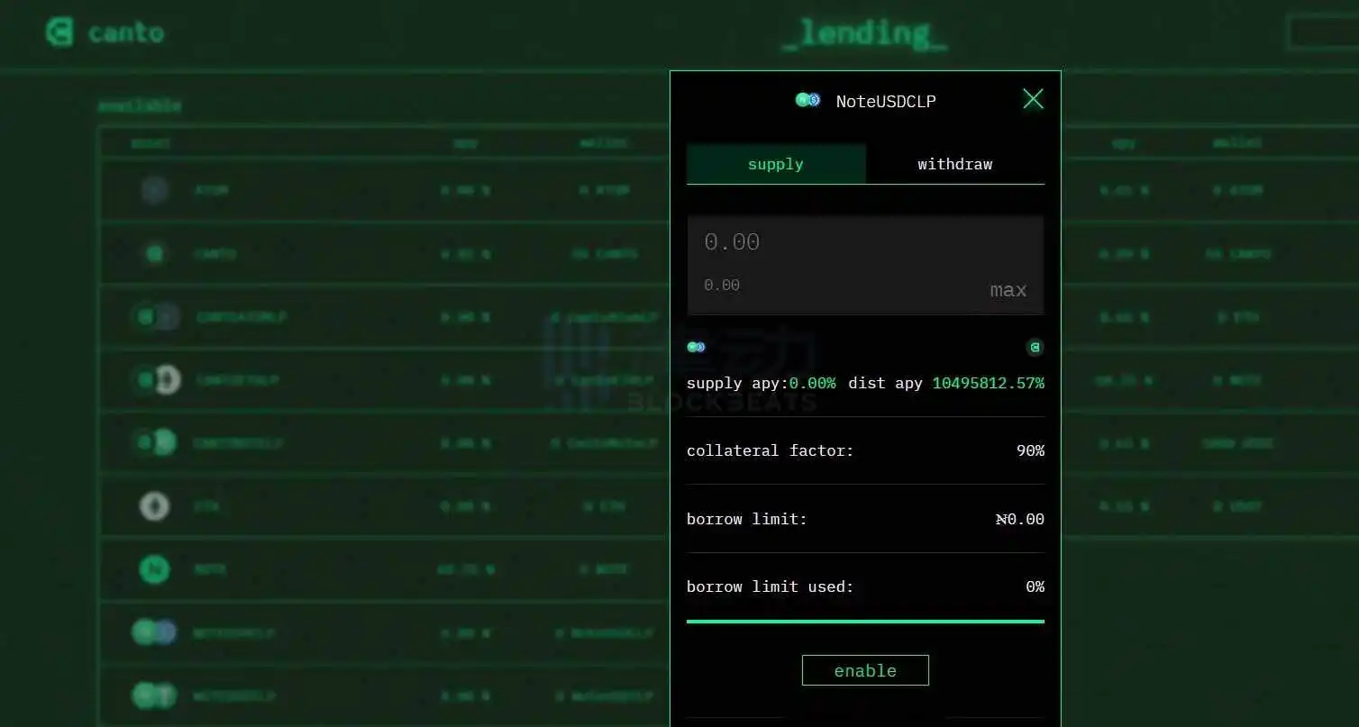The height and width of the screenshot is (727, 1359).
Task: Click the CANTOETHLP pair icon in the list
Action: click(156, 379)
